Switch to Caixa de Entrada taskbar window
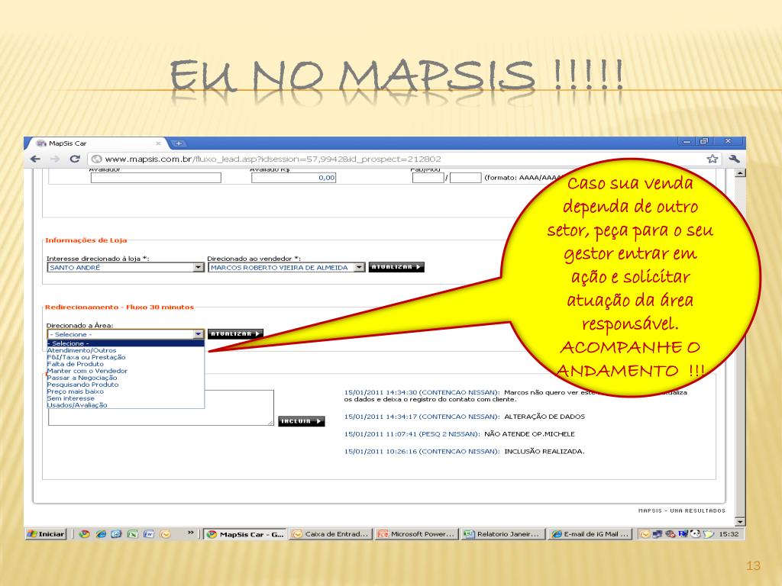782x586 pixels. [331, 534]
